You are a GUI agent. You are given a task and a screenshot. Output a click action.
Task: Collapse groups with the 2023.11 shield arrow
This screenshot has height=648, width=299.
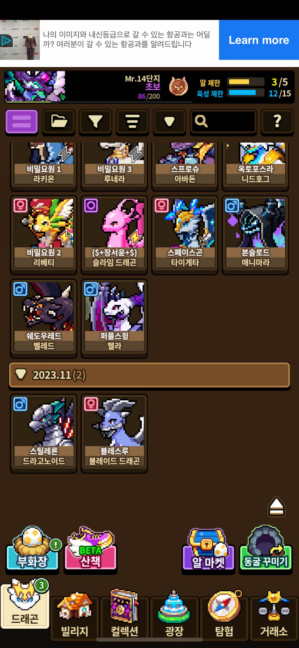coord(21,374)
